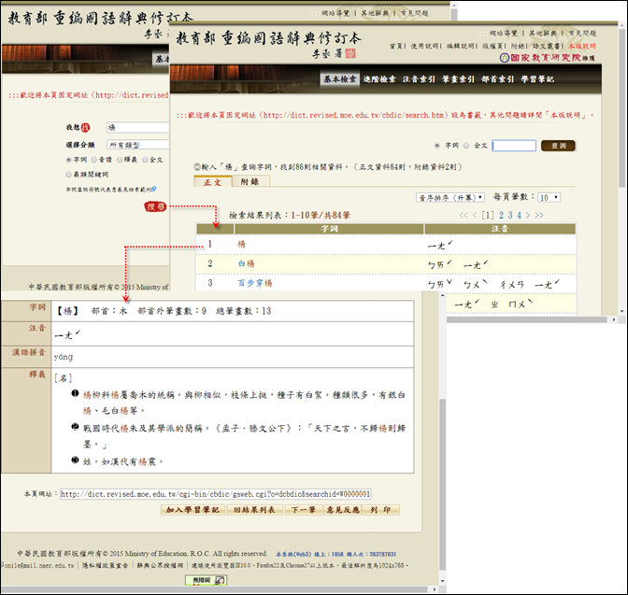Click the 下一筆 button
628x595 pixels.
[303, 510]
